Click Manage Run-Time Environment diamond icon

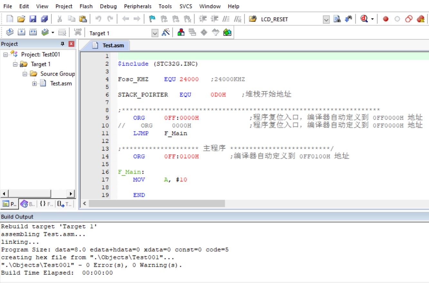tap(204, 32)
